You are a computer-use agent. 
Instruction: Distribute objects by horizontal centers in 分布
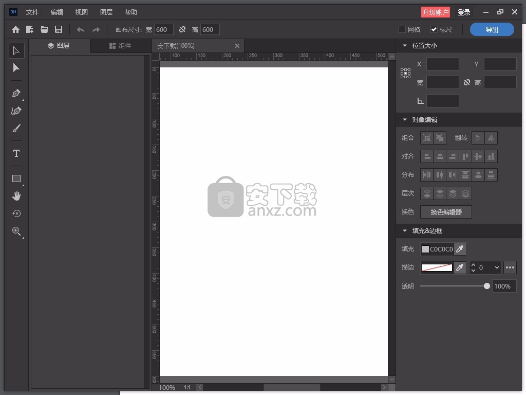pyautogui.click(x=440, y=175)
